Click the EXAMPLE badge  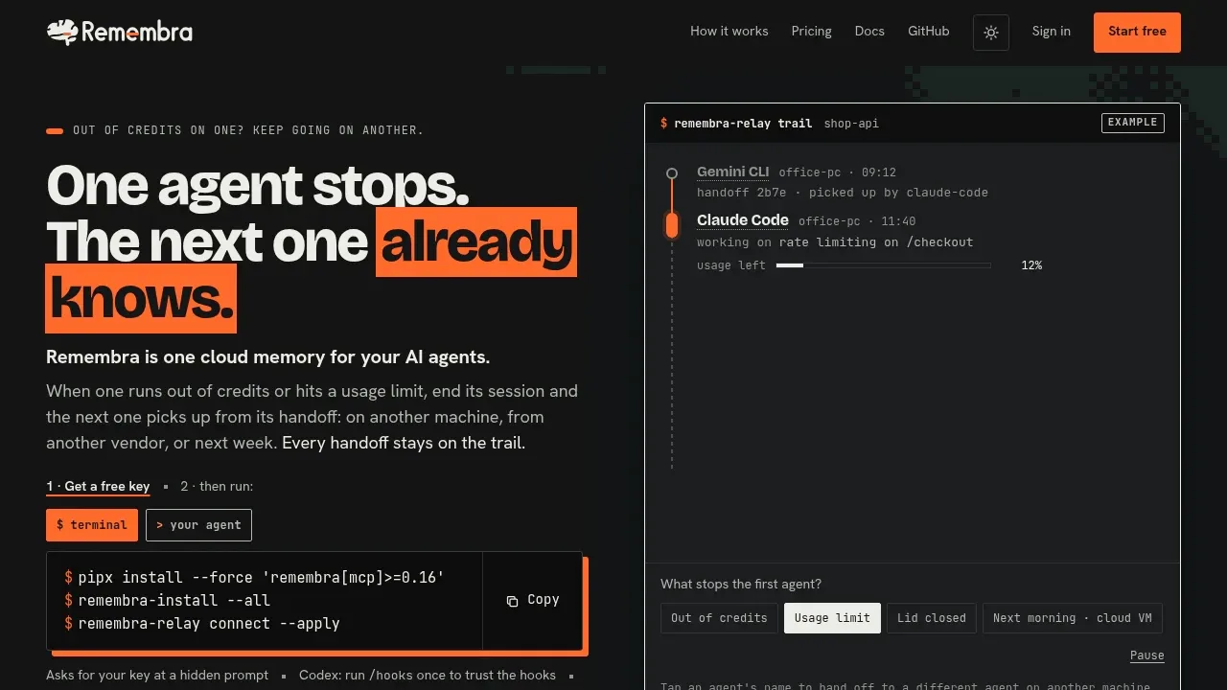click(1133, 123)
